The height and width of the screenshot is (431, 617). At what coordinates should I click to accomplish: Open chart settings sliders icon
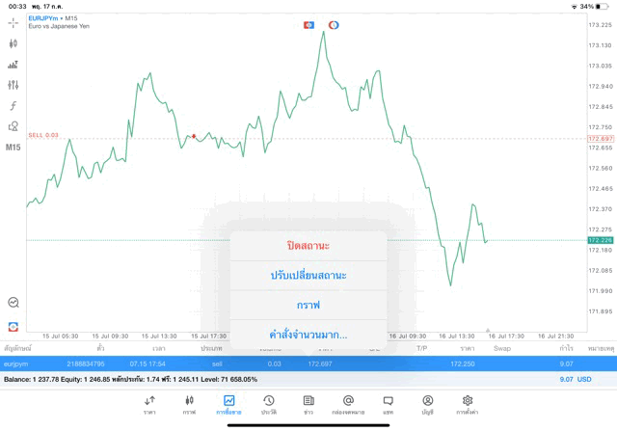tap(13, 85)
